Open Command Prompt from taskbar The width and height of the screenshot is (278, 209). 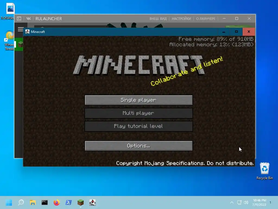pos(45,202)
